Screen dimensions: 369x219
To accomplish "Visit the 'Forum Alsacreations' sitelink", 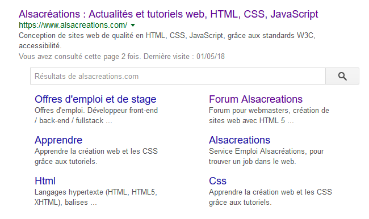I will coord(255,99).
